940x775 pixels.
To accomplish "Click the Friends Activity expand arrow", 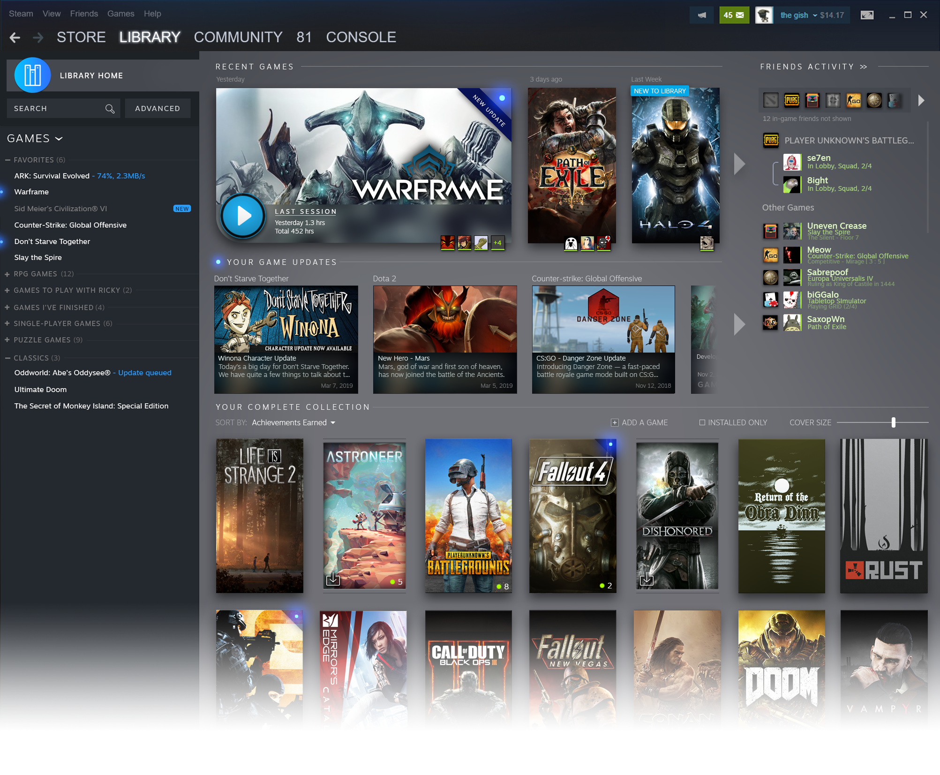I will click(864, 66).
